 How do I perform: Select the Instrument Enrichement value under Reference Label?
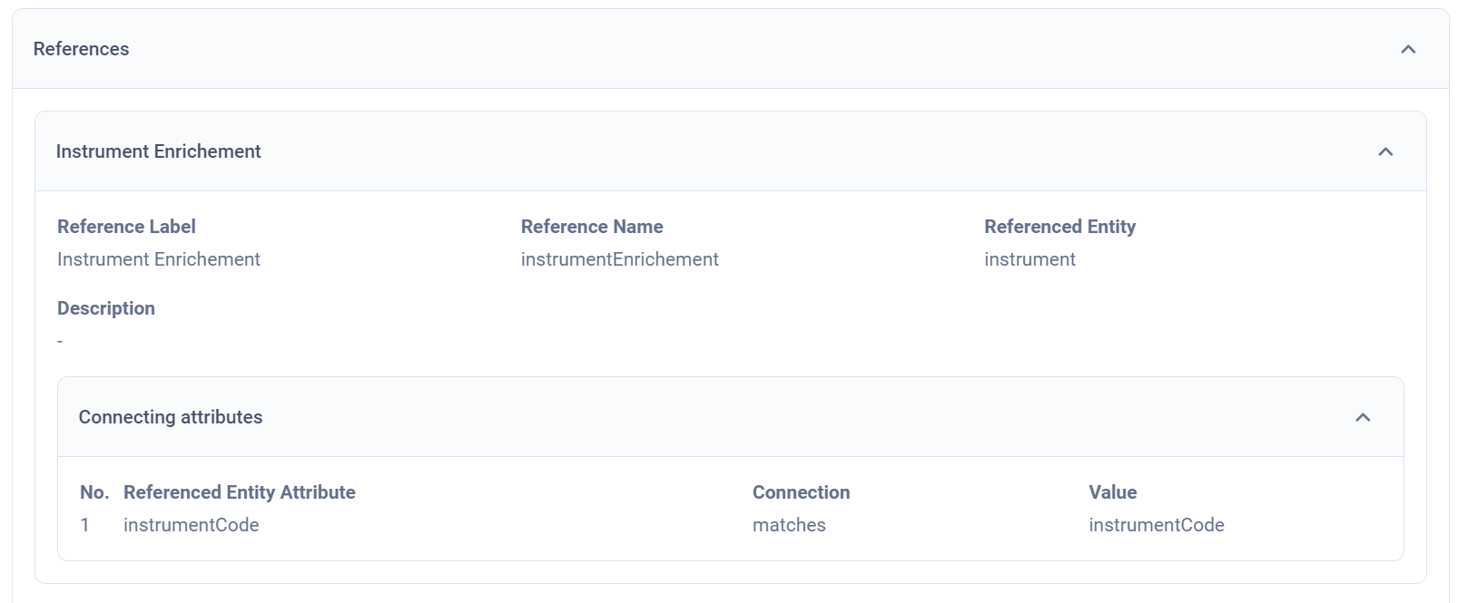coord(158,259)
